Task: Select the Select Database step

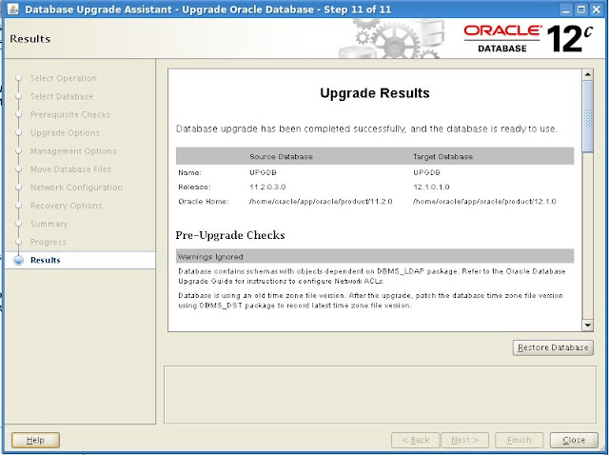Action: 62,96
